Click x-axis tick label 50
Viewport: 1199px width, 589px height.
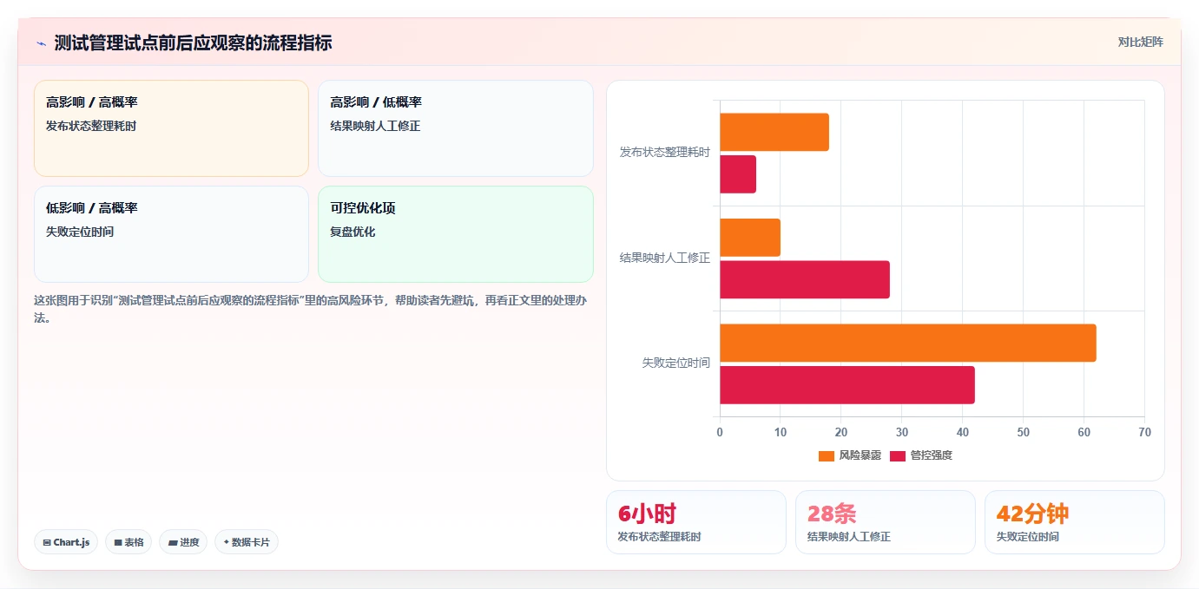(x=1023, y=432)
